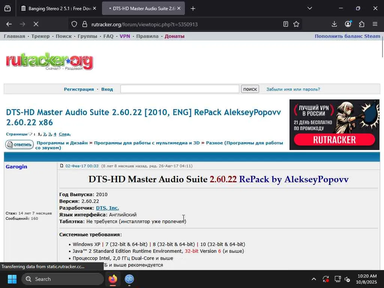Image resolution: width=384 pixels, height=288 pixels.
Task: Focus the site search text field
Action: click(x=180, y=89)
